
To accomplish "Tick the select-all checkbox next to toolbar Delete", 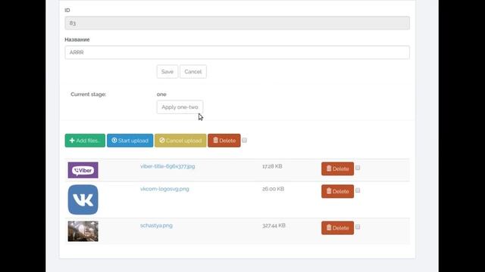I will (244, 141).
